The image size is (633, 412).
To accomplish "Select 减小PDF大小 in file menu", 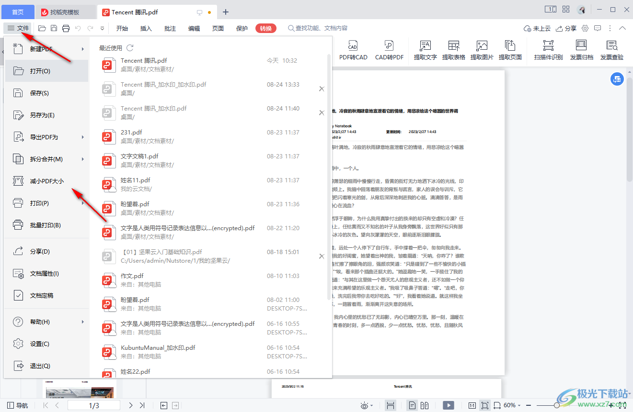I will [x=47, y=181].
